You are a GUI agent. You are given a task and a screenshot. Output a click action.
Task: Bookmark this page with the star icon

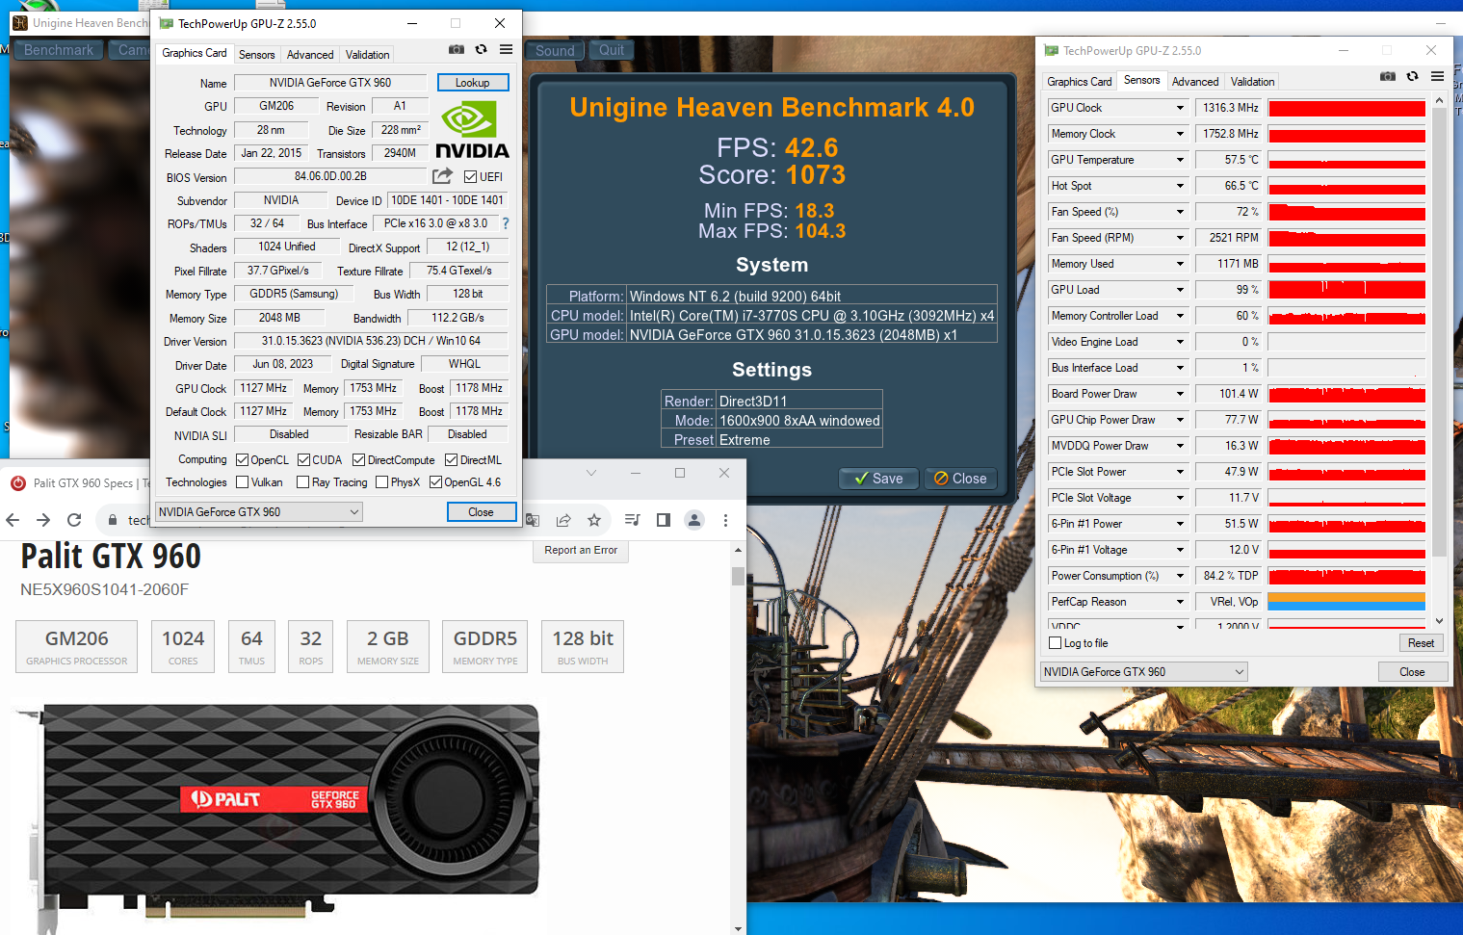(x=594, y=520)
